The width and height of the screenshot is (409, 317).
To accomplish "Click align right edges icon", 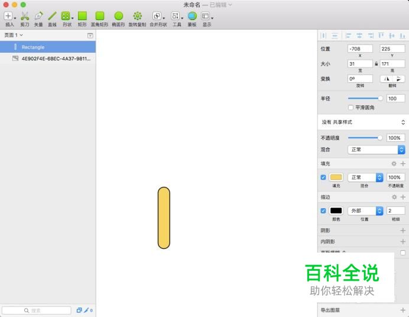I will click(370, 35).
